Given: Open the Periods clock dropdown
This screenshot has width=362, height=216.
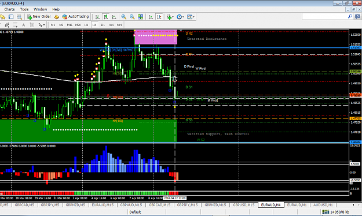Looking at the screenshot, I should click(x=180, y=17).
